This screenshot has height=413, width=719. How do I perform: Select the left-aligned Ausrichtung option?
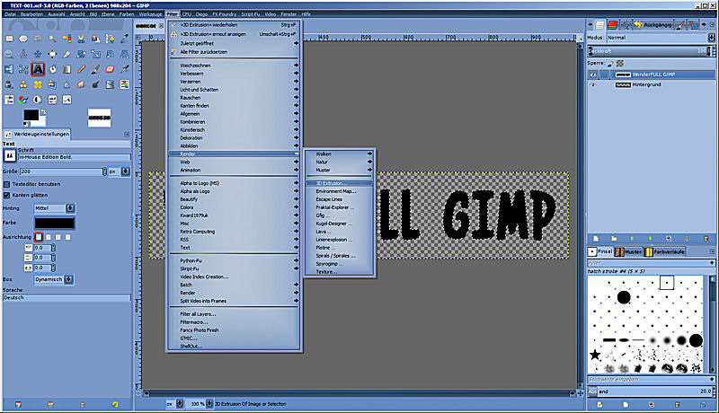[39, 237]
